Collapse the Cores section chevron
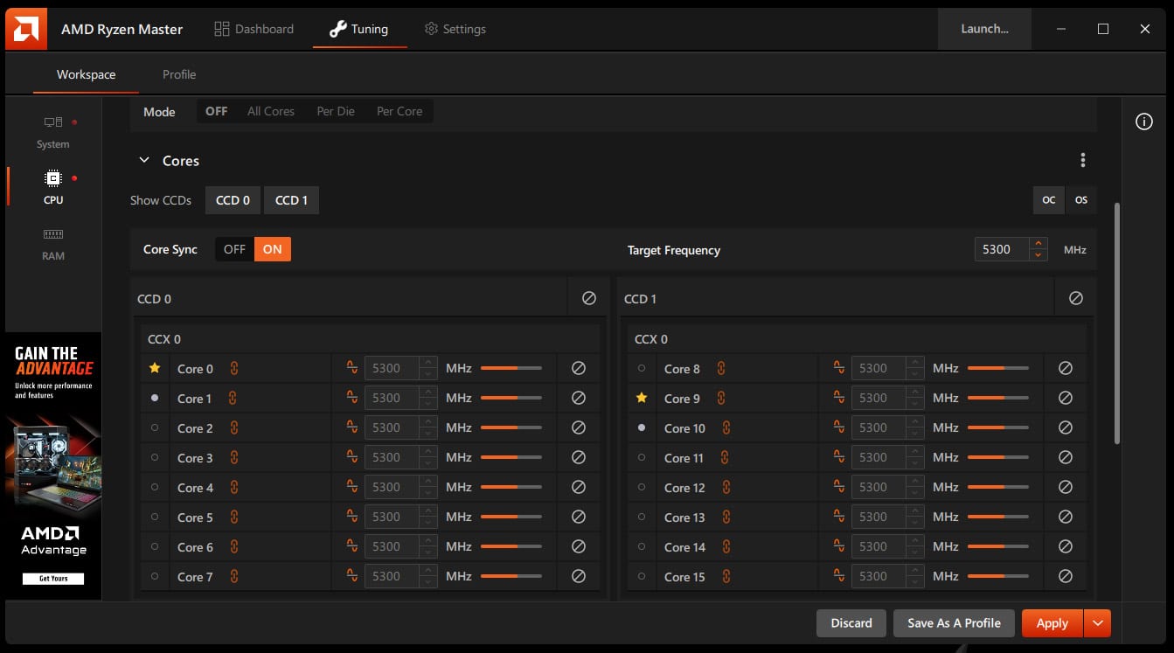This screenshot has width=1174, height=653. click(x=143, y=160)
